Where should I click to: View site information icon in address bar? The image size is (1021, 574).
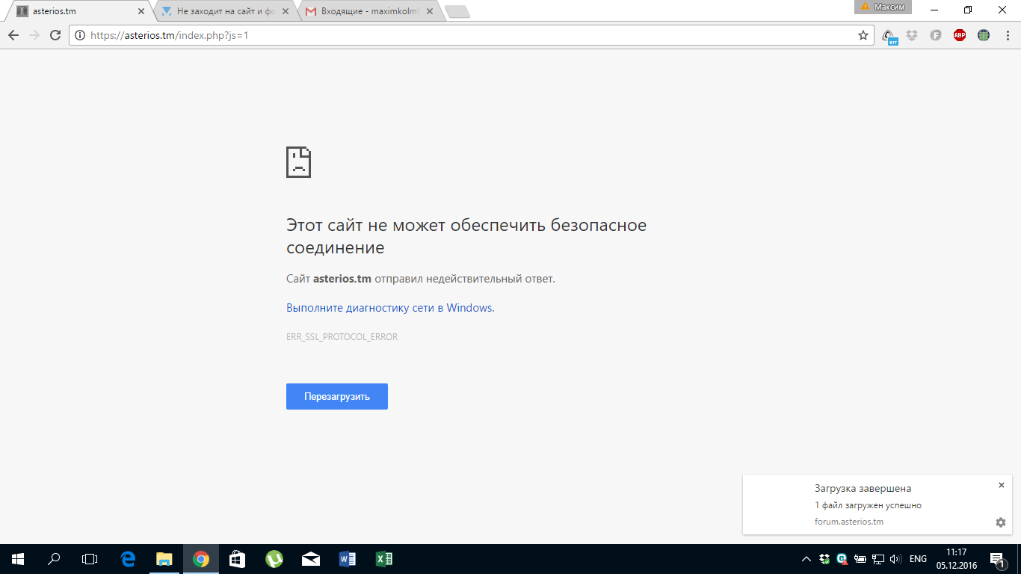tap(80, 35)
